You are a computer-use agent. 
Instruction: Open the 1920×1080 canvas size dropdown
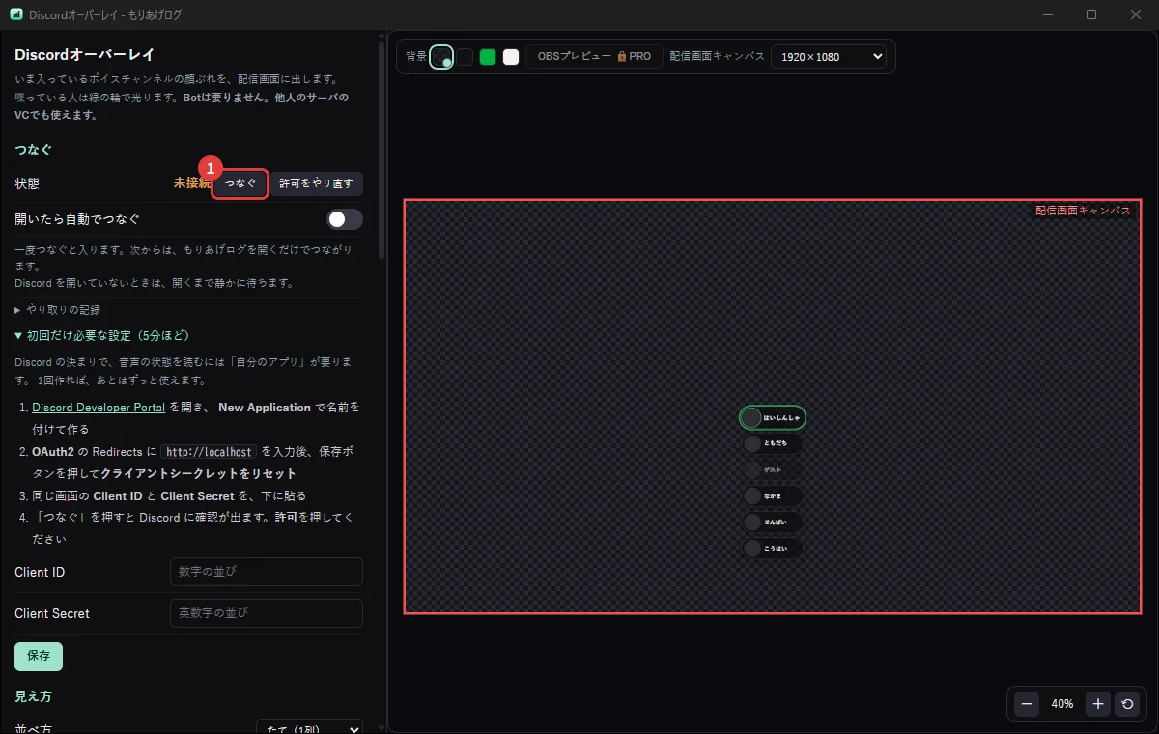tap(828, 57)
